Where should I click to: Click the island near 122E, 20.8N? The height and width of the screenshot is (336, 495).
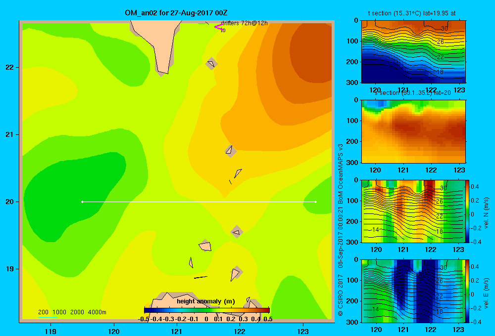point(230,151)
